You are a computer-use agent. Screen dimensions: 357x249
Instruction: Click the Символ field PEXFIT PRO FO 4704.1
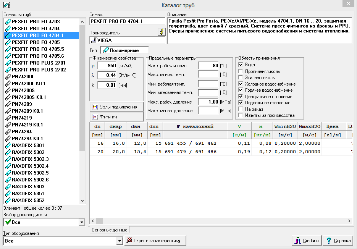click(127, 21)
